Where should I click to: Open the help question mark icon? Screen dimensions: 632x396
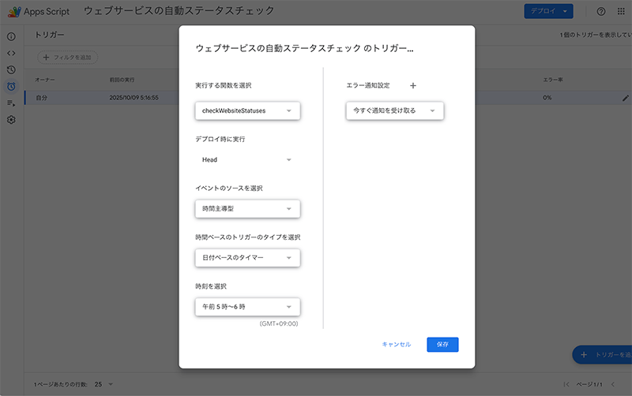tap(600, 11)
